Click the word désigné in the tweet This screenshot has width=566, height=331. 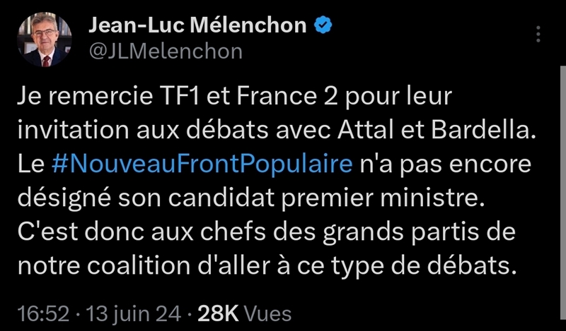[64, 200]
